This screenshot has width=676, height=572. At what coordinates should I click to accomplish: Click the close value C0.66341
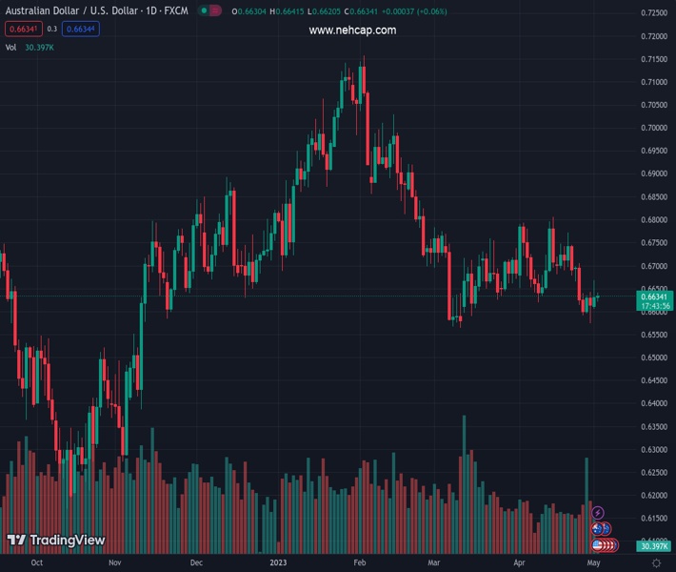(x=361, y=11)
